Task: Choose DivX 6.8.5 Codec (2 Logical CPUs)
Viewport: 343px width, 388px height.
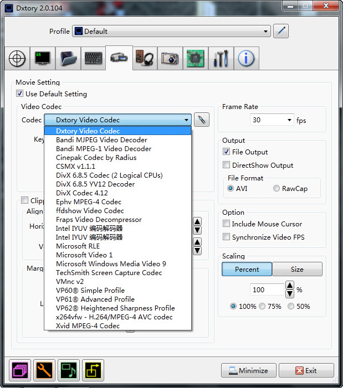Action: pyautogui.click(x=117, y=175)
